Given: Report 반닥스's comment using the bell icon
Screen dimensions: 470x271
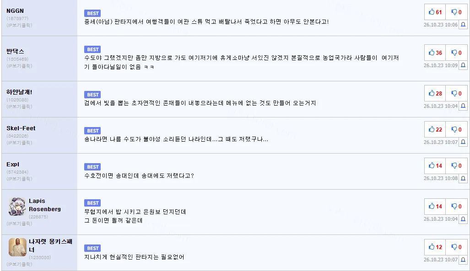Looking at the screenshot, I should click(463, 65).
